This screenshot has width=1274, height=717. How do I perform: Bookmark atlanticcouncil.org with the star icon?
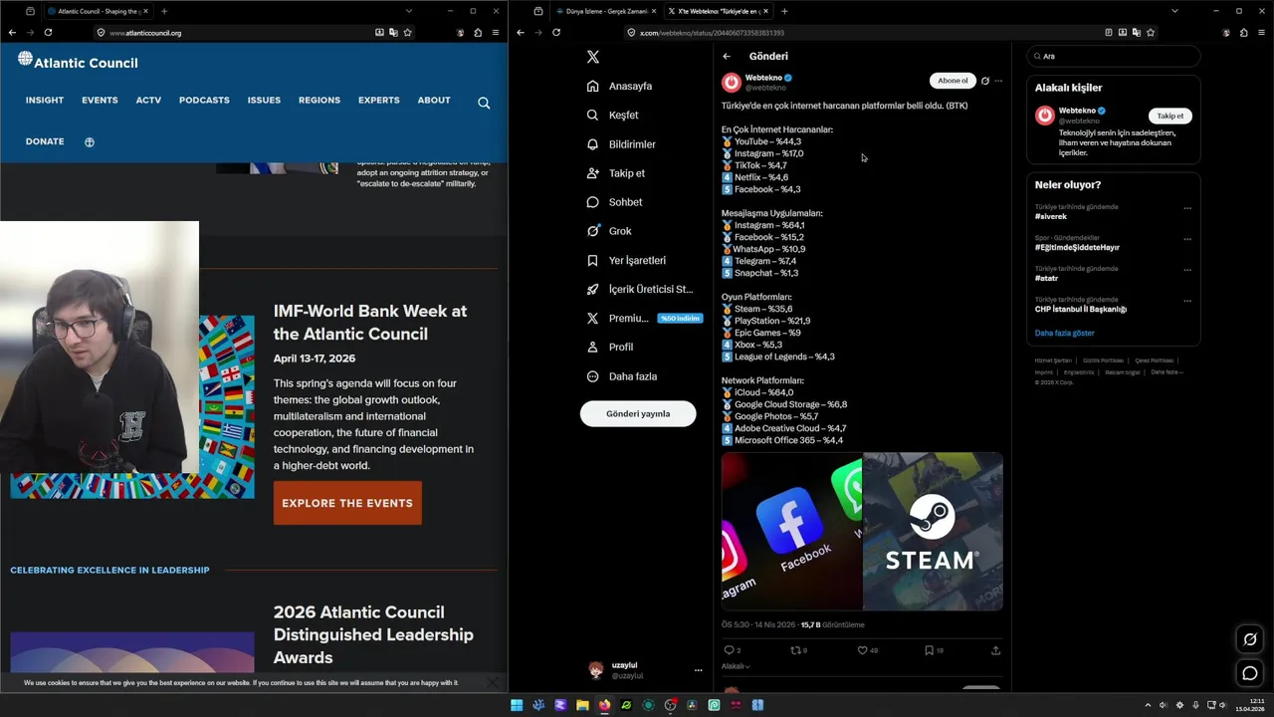407,32
